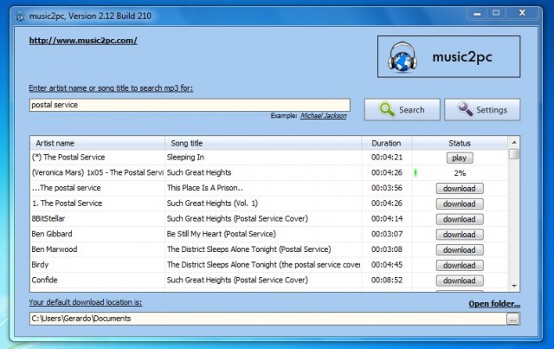Screen dimensions: 554x349
Task: Maximize the music2pc window
Action: tap(496, 14)
